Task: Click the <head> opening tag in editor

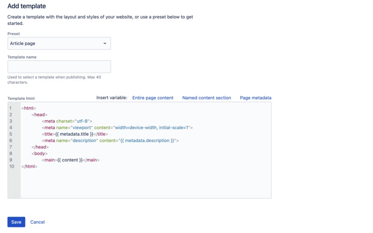Action: point(39,115)
